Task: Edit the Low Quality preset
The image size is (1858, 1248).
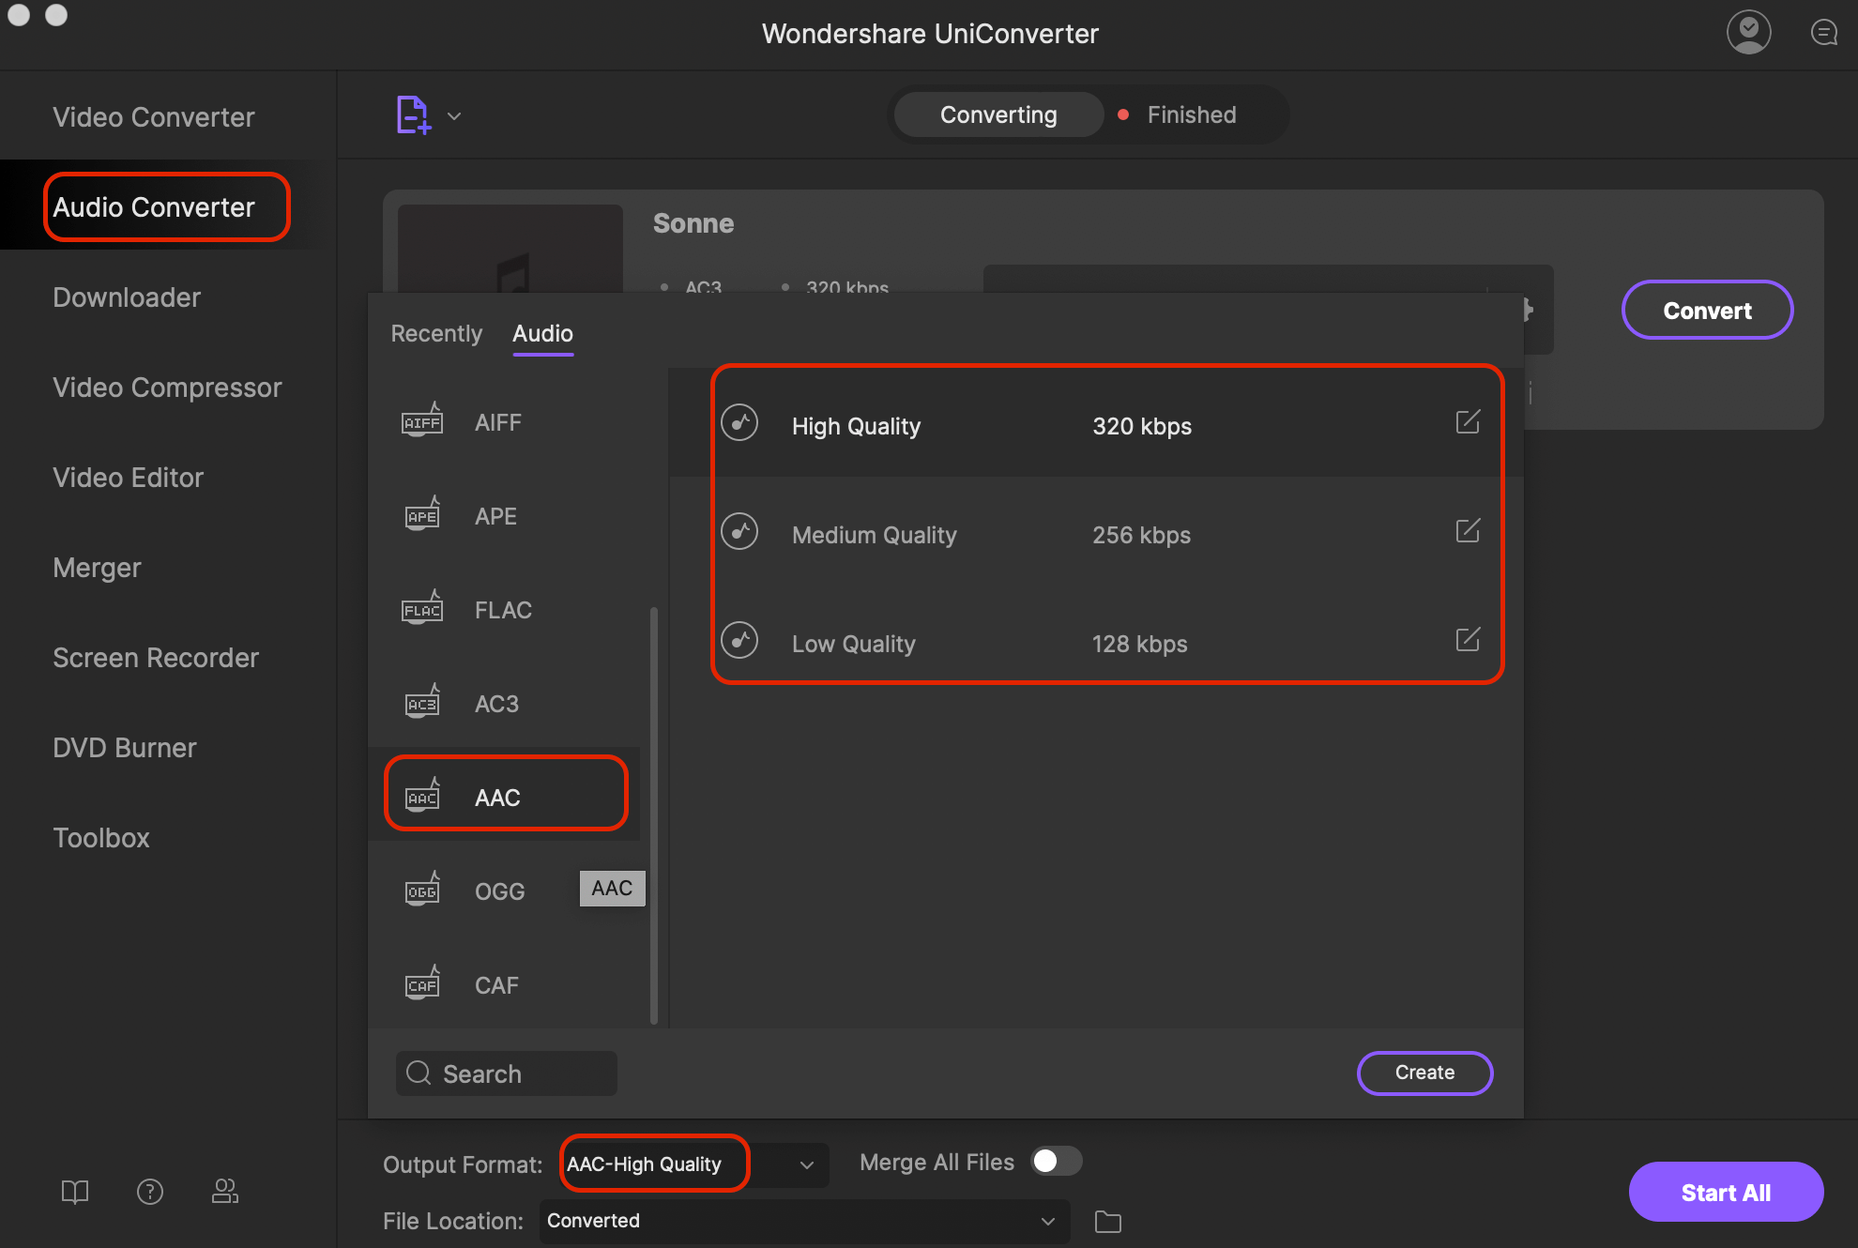Action: (1468, 640)
